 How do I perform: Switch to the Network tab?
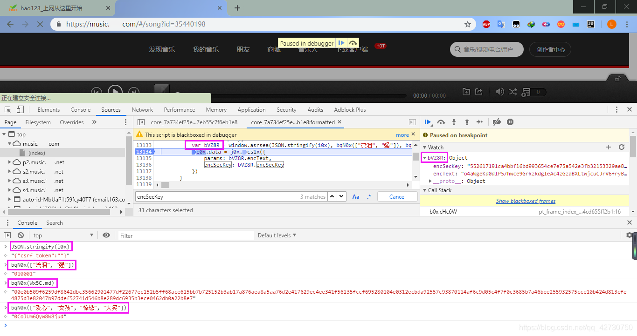coord(142,110)
